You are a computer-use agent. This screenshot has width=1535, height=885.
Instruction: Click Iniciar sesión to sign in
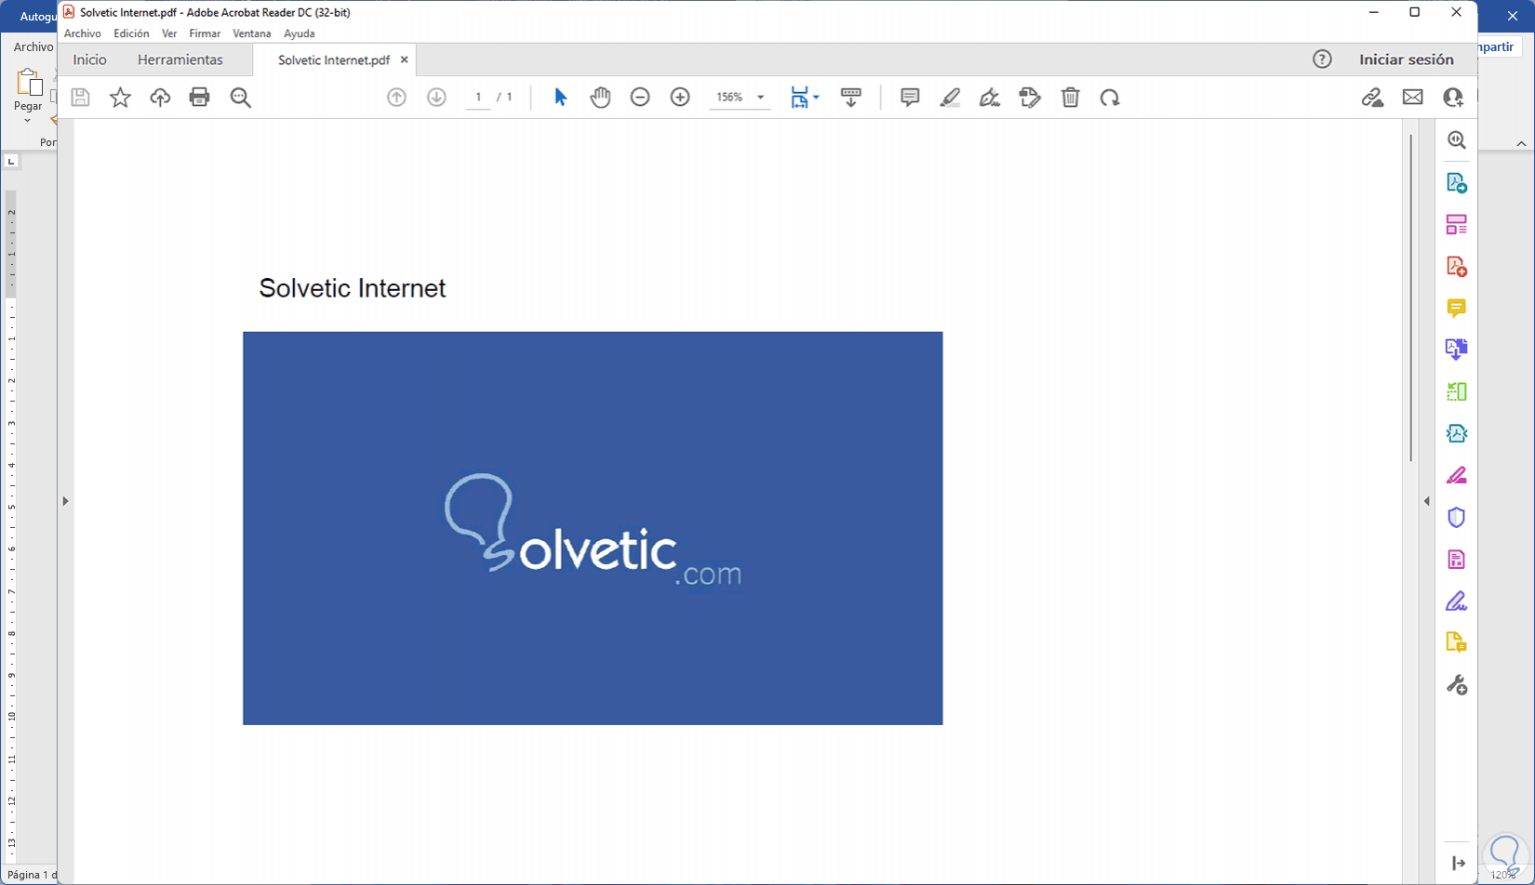point(1406,59)
